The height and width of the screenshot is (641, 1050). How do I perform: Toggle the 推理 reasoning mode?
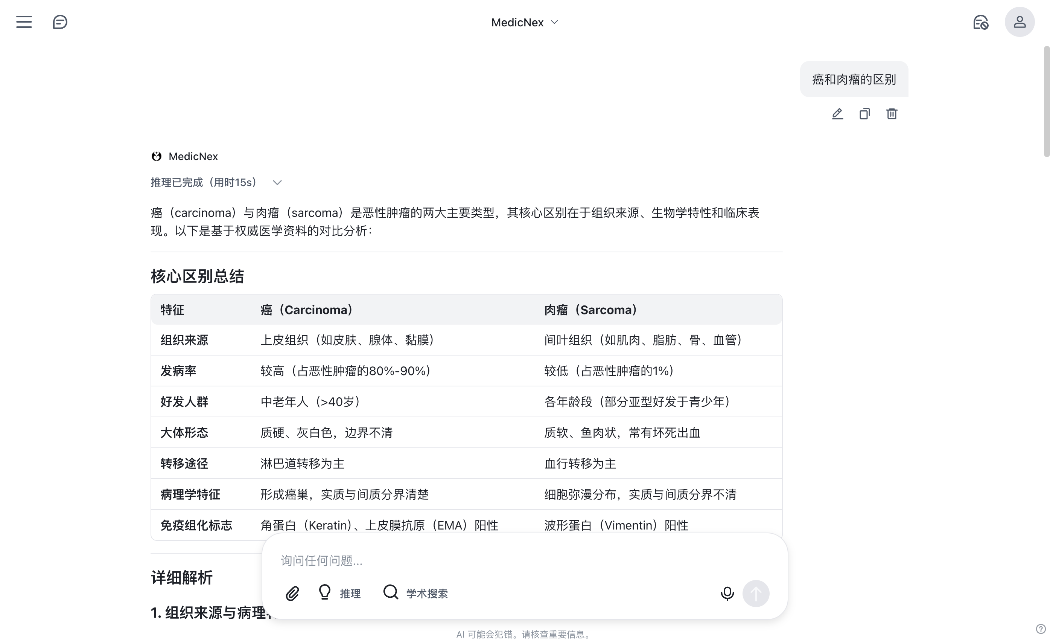click(x=339, y=593)
